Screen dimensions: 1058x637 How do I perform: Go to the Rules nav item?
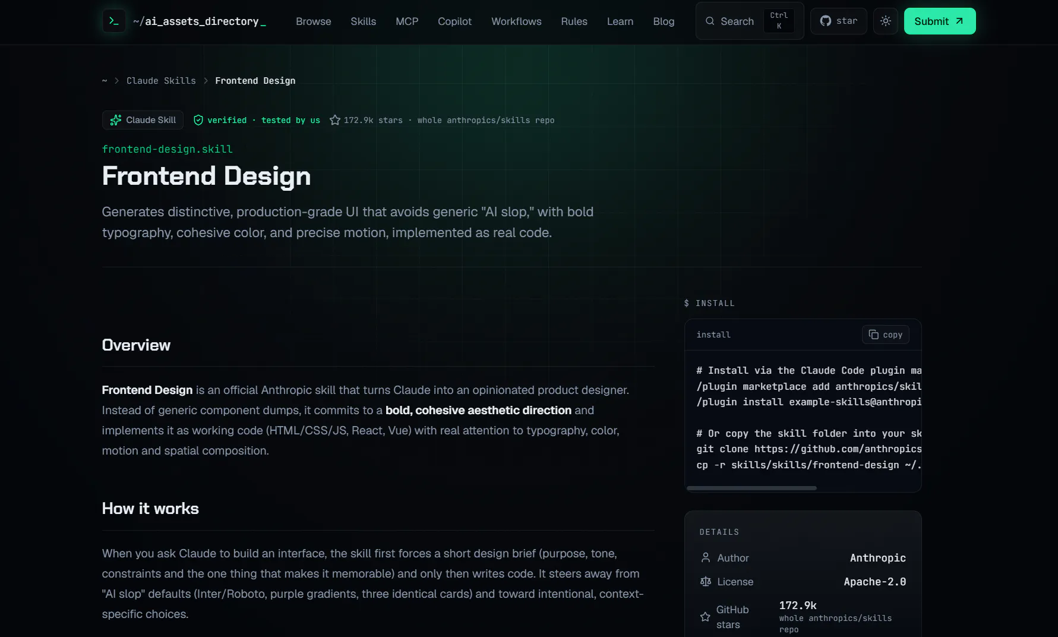[x=574, y=21]
